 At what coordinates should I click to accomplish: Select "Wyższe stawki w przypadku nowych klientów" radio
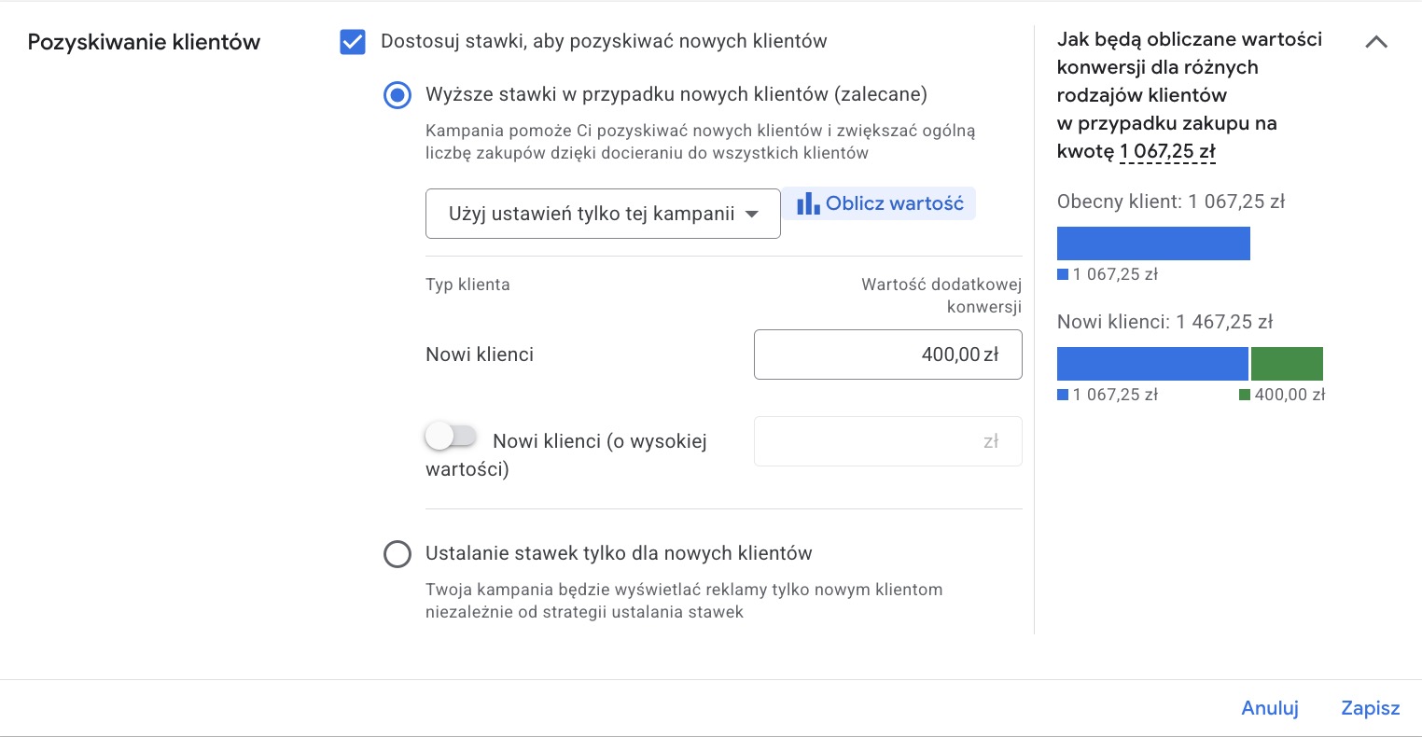click(x=397, y=95)
